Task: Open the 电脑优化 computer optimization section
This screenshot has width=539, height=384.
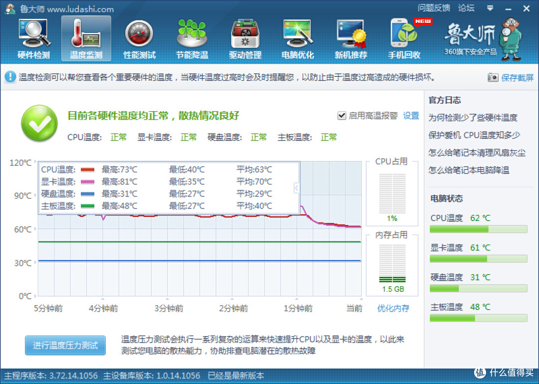Action: [x=297, y=39]
